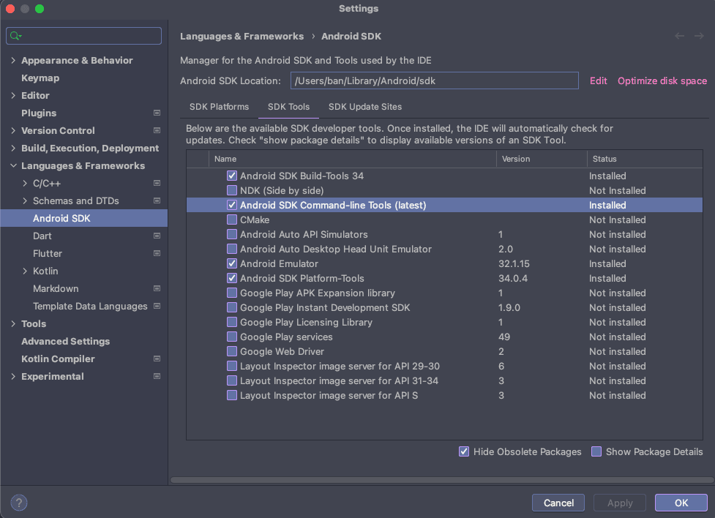Expand Appearance & Behavior section
The height and width of the screenshot is (518, 715).
(x=12, y=60)
